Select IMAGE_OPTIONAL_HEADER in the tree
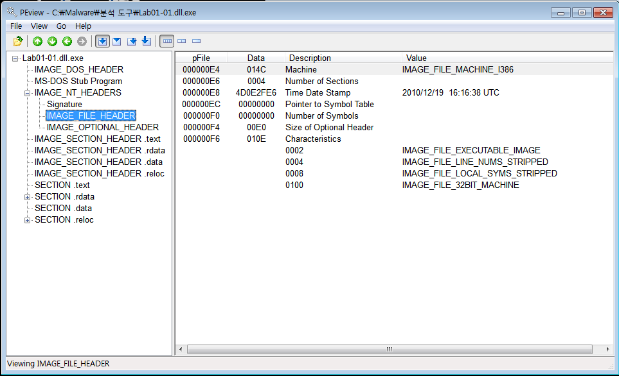Viewport: 619px width, 376px height. (103, 127)
